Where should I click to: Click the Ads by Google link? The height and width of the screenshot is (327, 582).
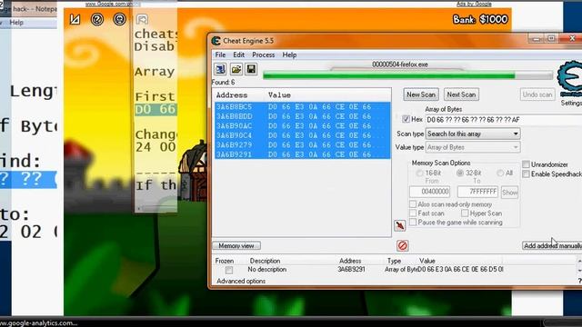(x=474, y=4)
